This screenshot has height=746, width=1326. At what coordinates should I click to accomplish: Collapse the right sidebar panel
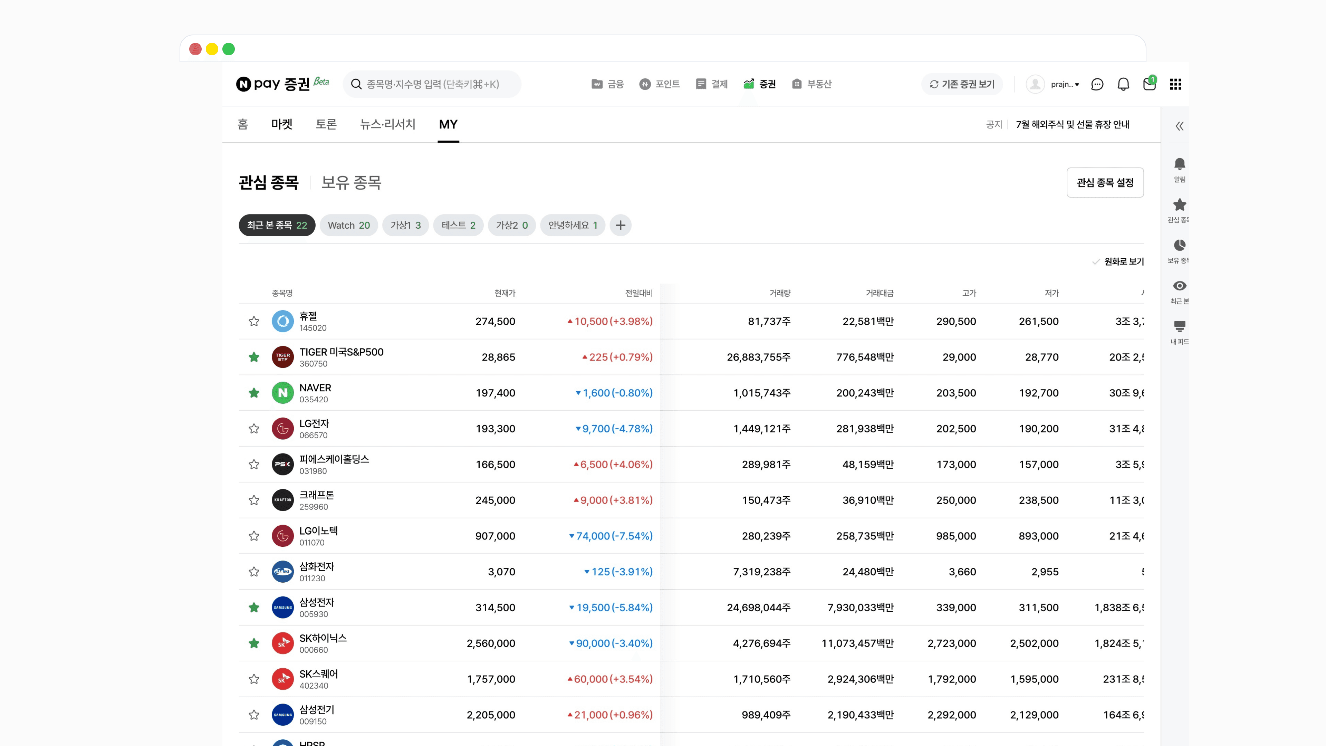tap(1179, 126)
